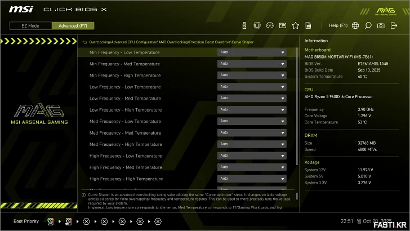Select 'Min Frequency - Med Temperature' label

pyautogui.click(x=124, y=64)
